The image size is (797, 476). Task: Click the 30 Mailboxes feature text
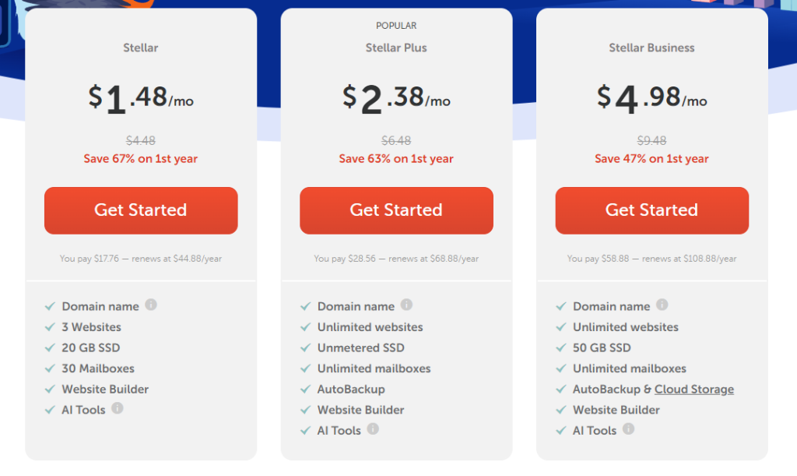pos(98,368)
